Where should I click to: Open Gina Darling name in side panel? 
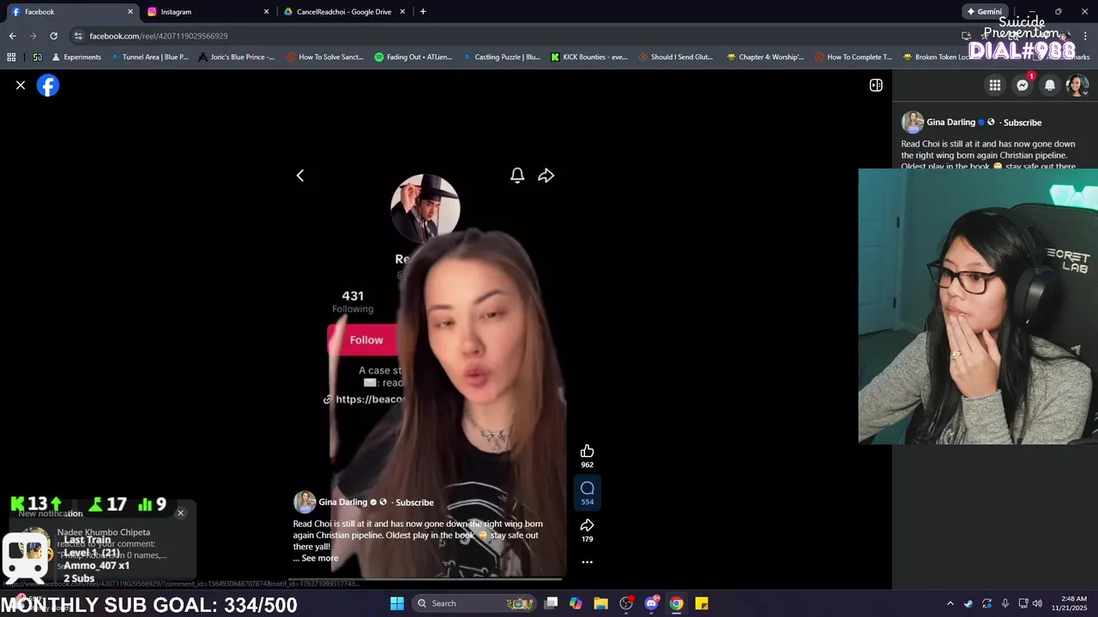(x=950, y=123)
